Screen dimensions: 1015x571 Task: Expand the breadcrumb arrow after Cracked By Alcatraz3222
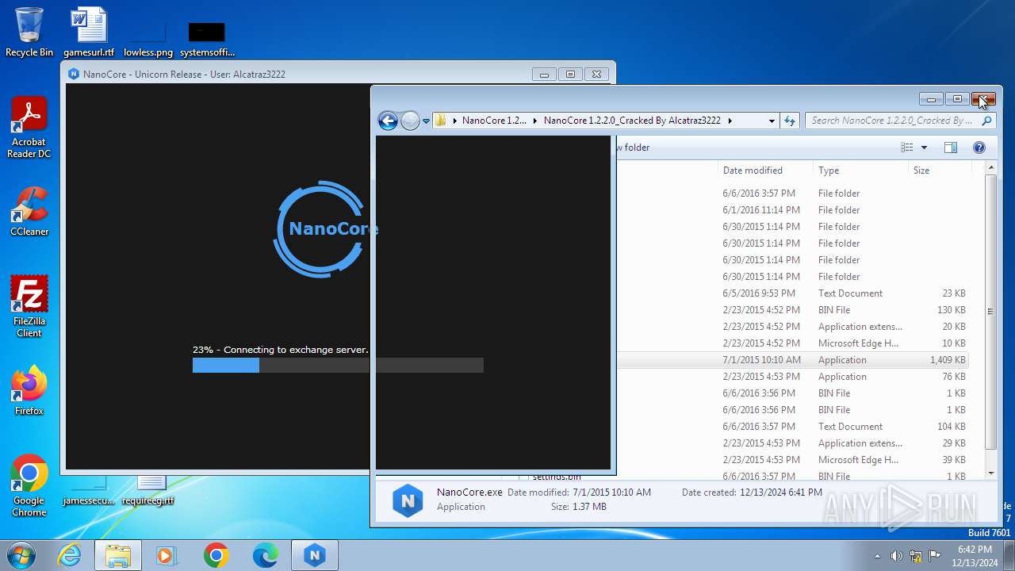pyautogui.click(x=730, y=121)
